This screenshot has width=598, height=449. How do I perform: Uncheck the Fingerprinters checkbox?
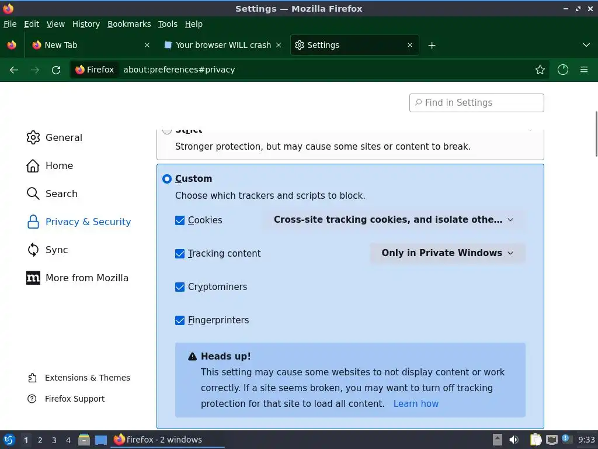180,320
